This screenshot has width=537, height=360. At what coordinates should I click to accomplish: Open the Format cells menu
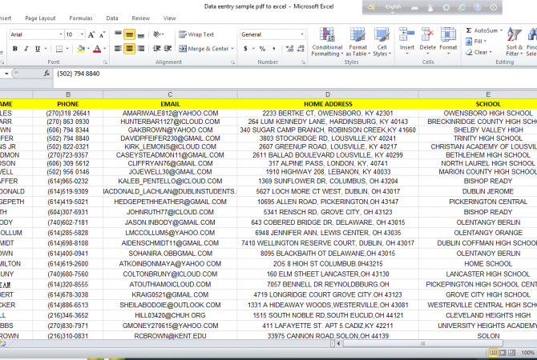click(x=448, y=41)
